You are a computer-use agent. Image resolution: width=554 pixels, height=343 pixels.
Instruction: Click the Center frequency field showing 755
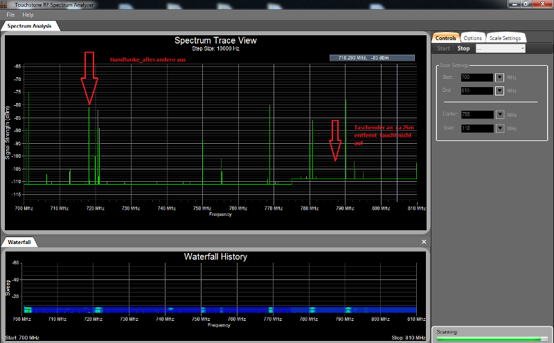click(x=477, y=115)
